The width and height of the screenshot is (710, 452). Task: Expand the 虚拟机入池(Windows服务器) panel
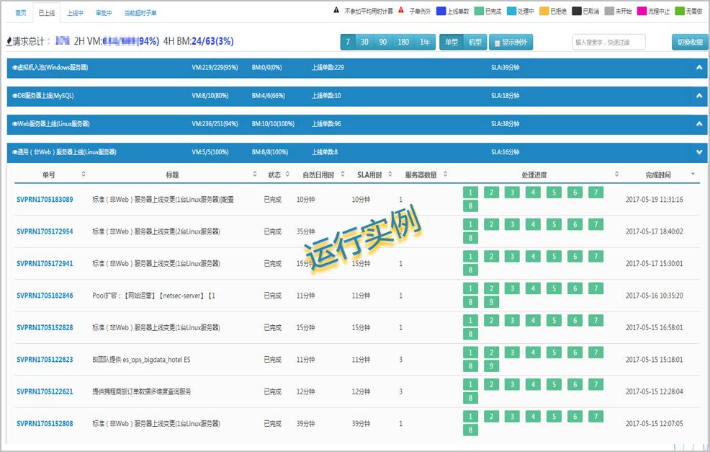tap(699, 67)
